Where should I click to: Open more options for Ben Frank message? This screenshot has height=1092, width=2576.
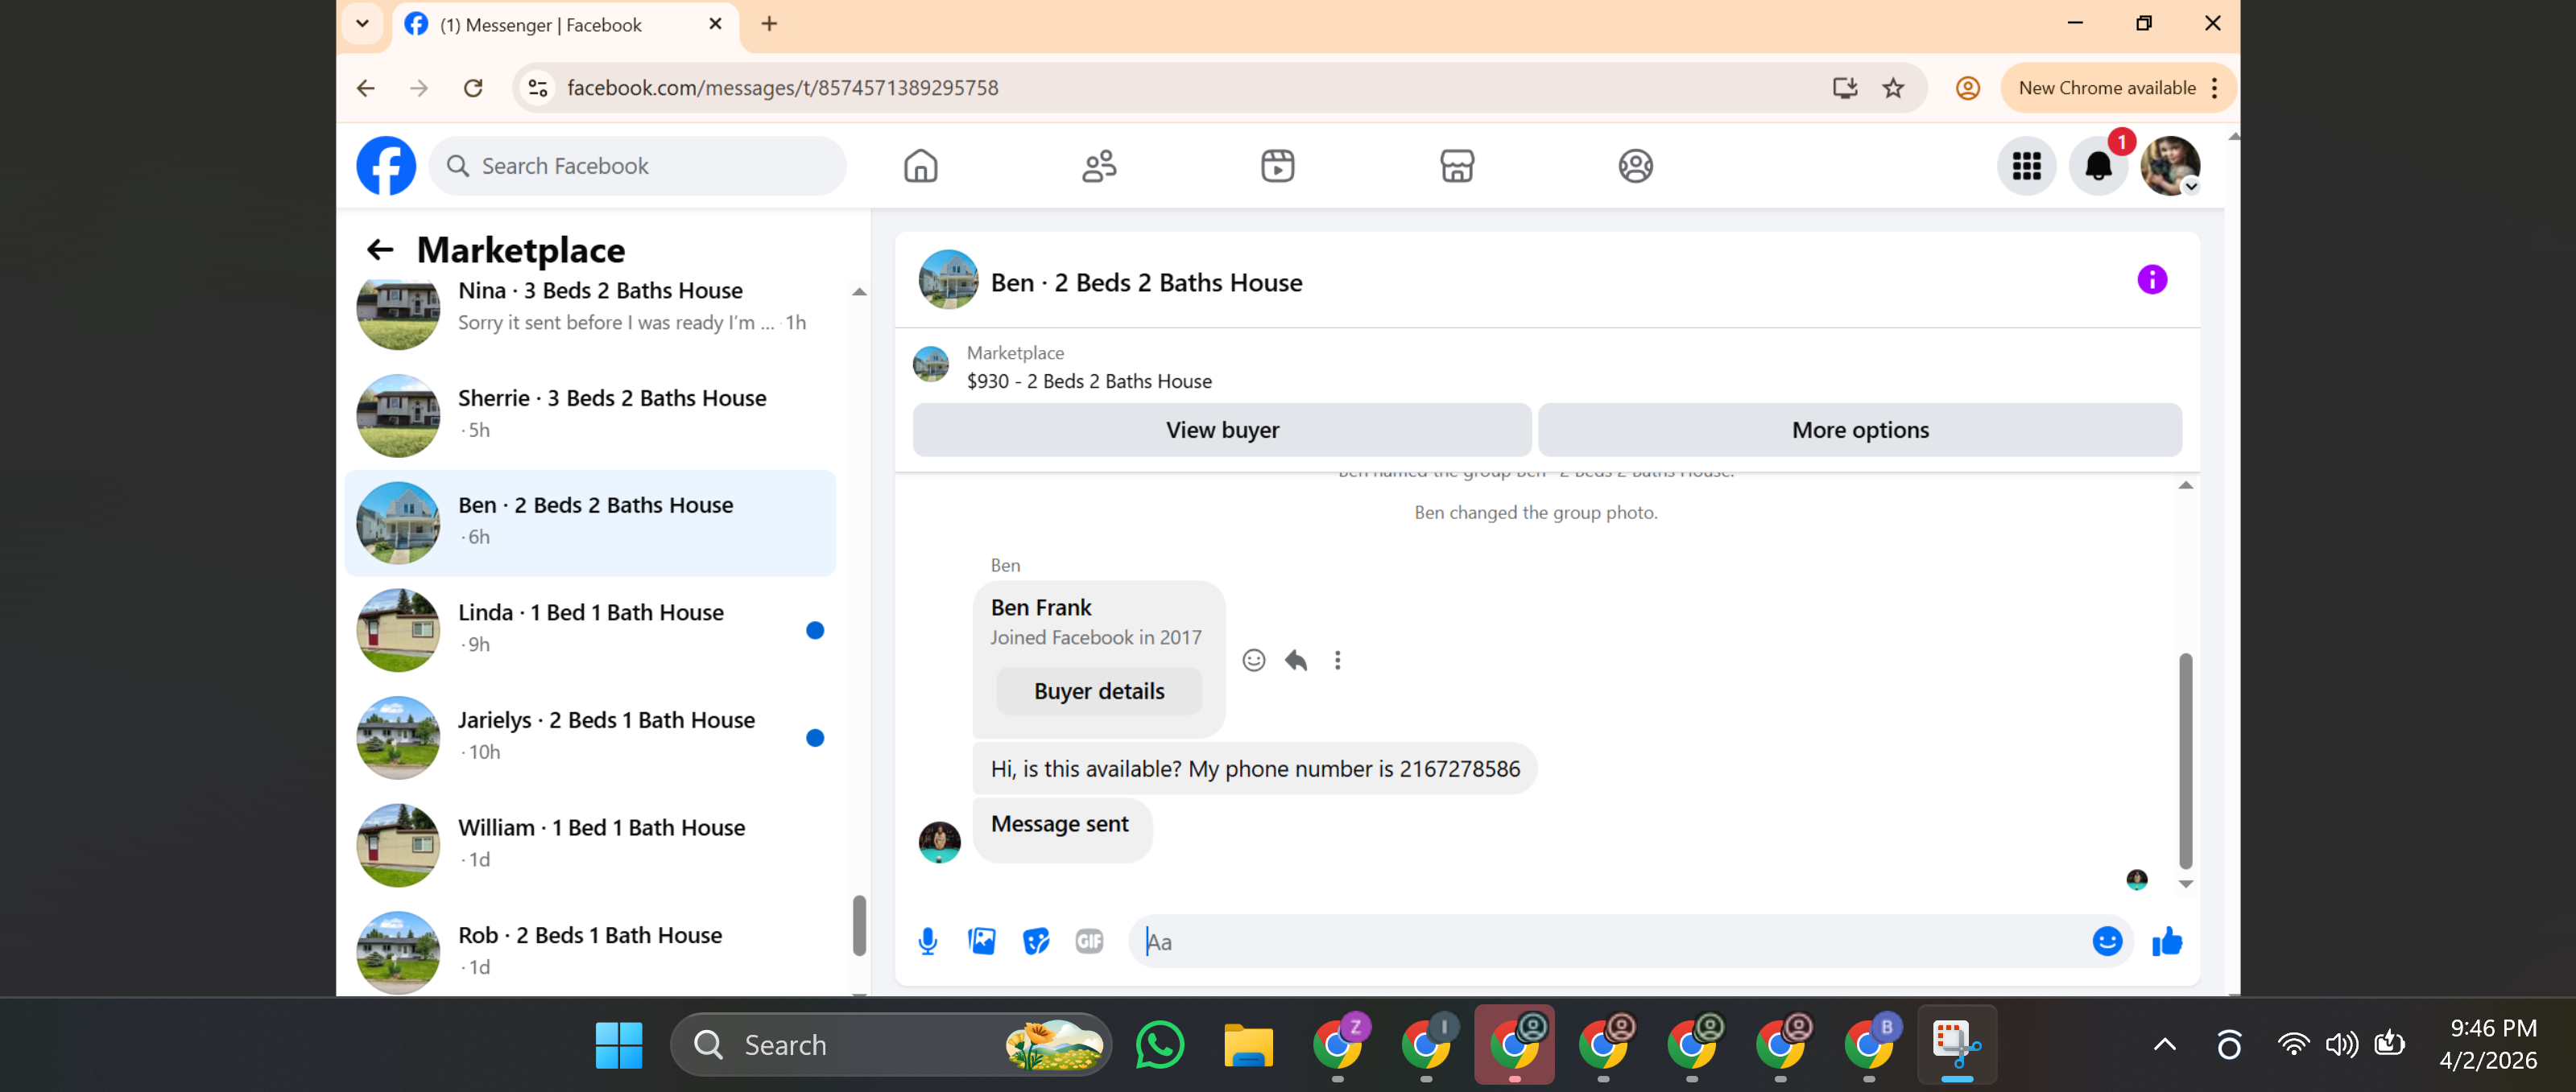pos(1337,661)
